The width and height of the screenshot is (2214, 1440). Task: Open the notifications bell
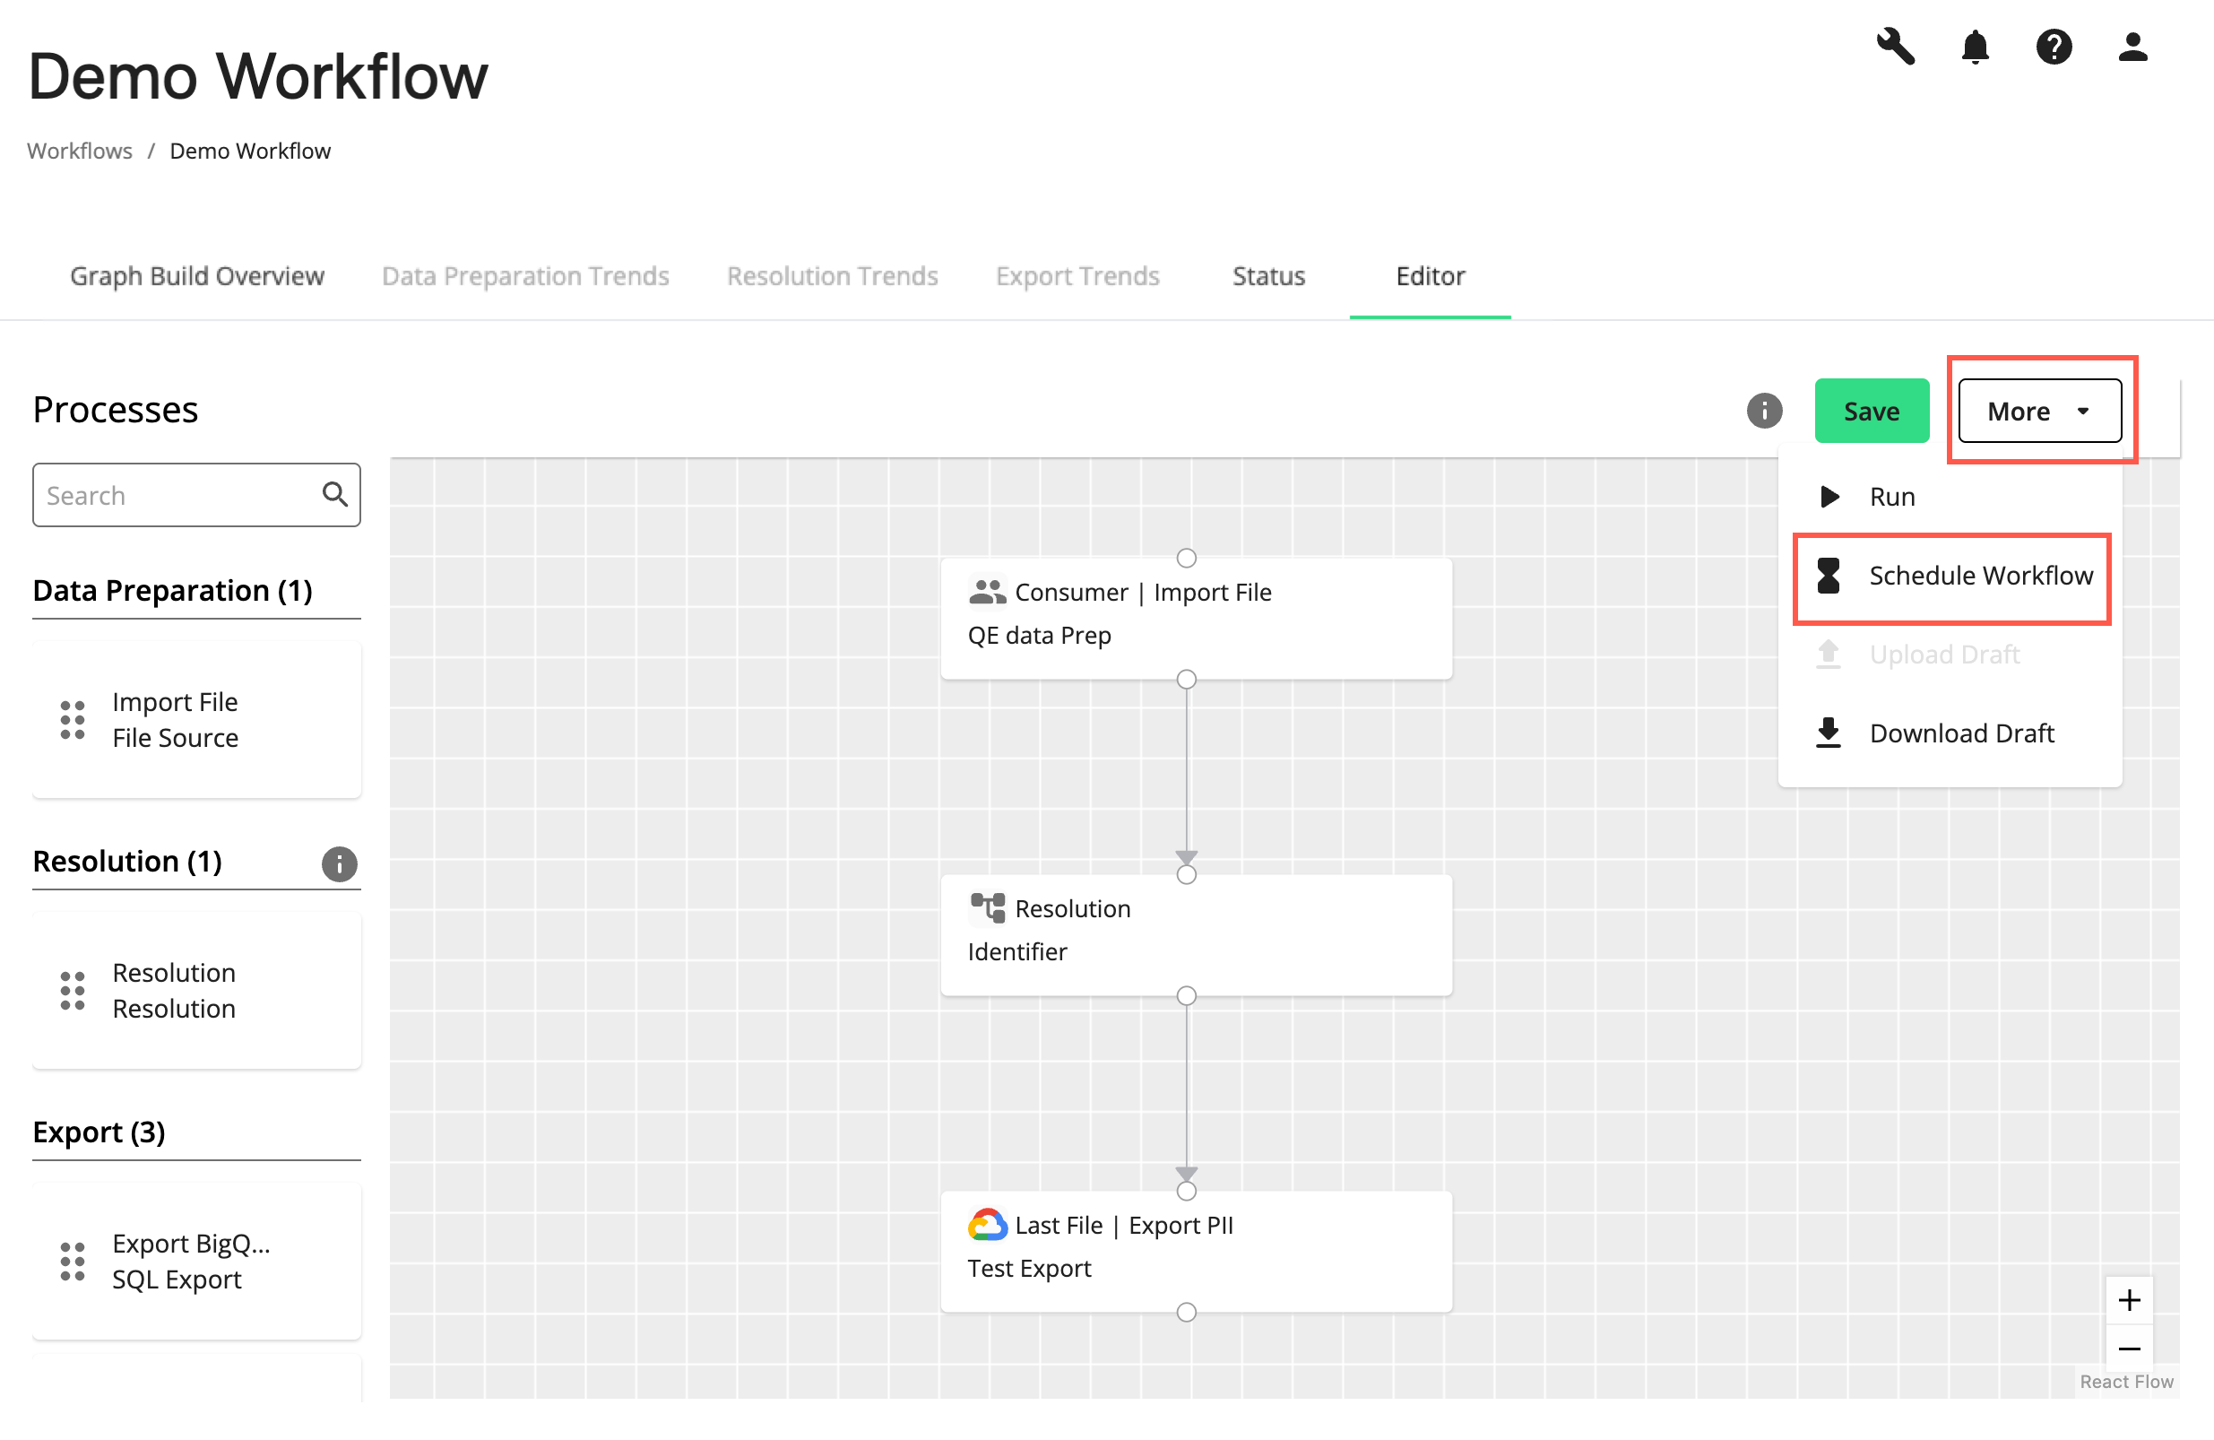click(x=1975, y=48)
